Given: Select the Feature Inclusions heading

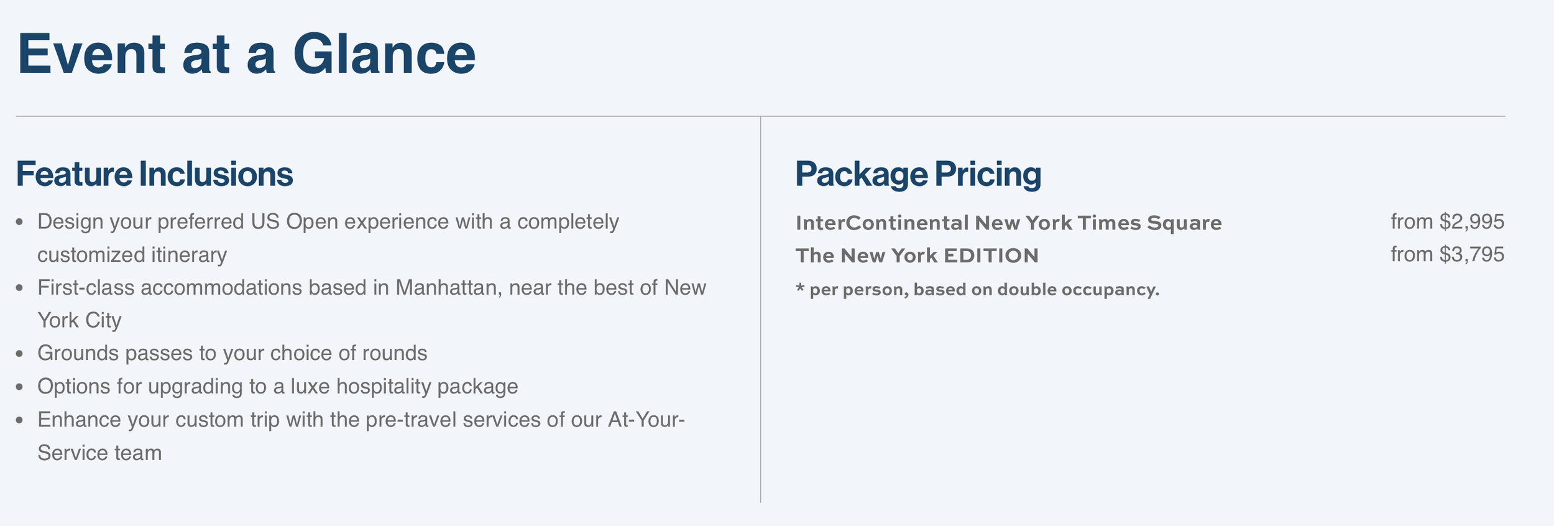Looking at the screenshot, I should tap(154, 174).
